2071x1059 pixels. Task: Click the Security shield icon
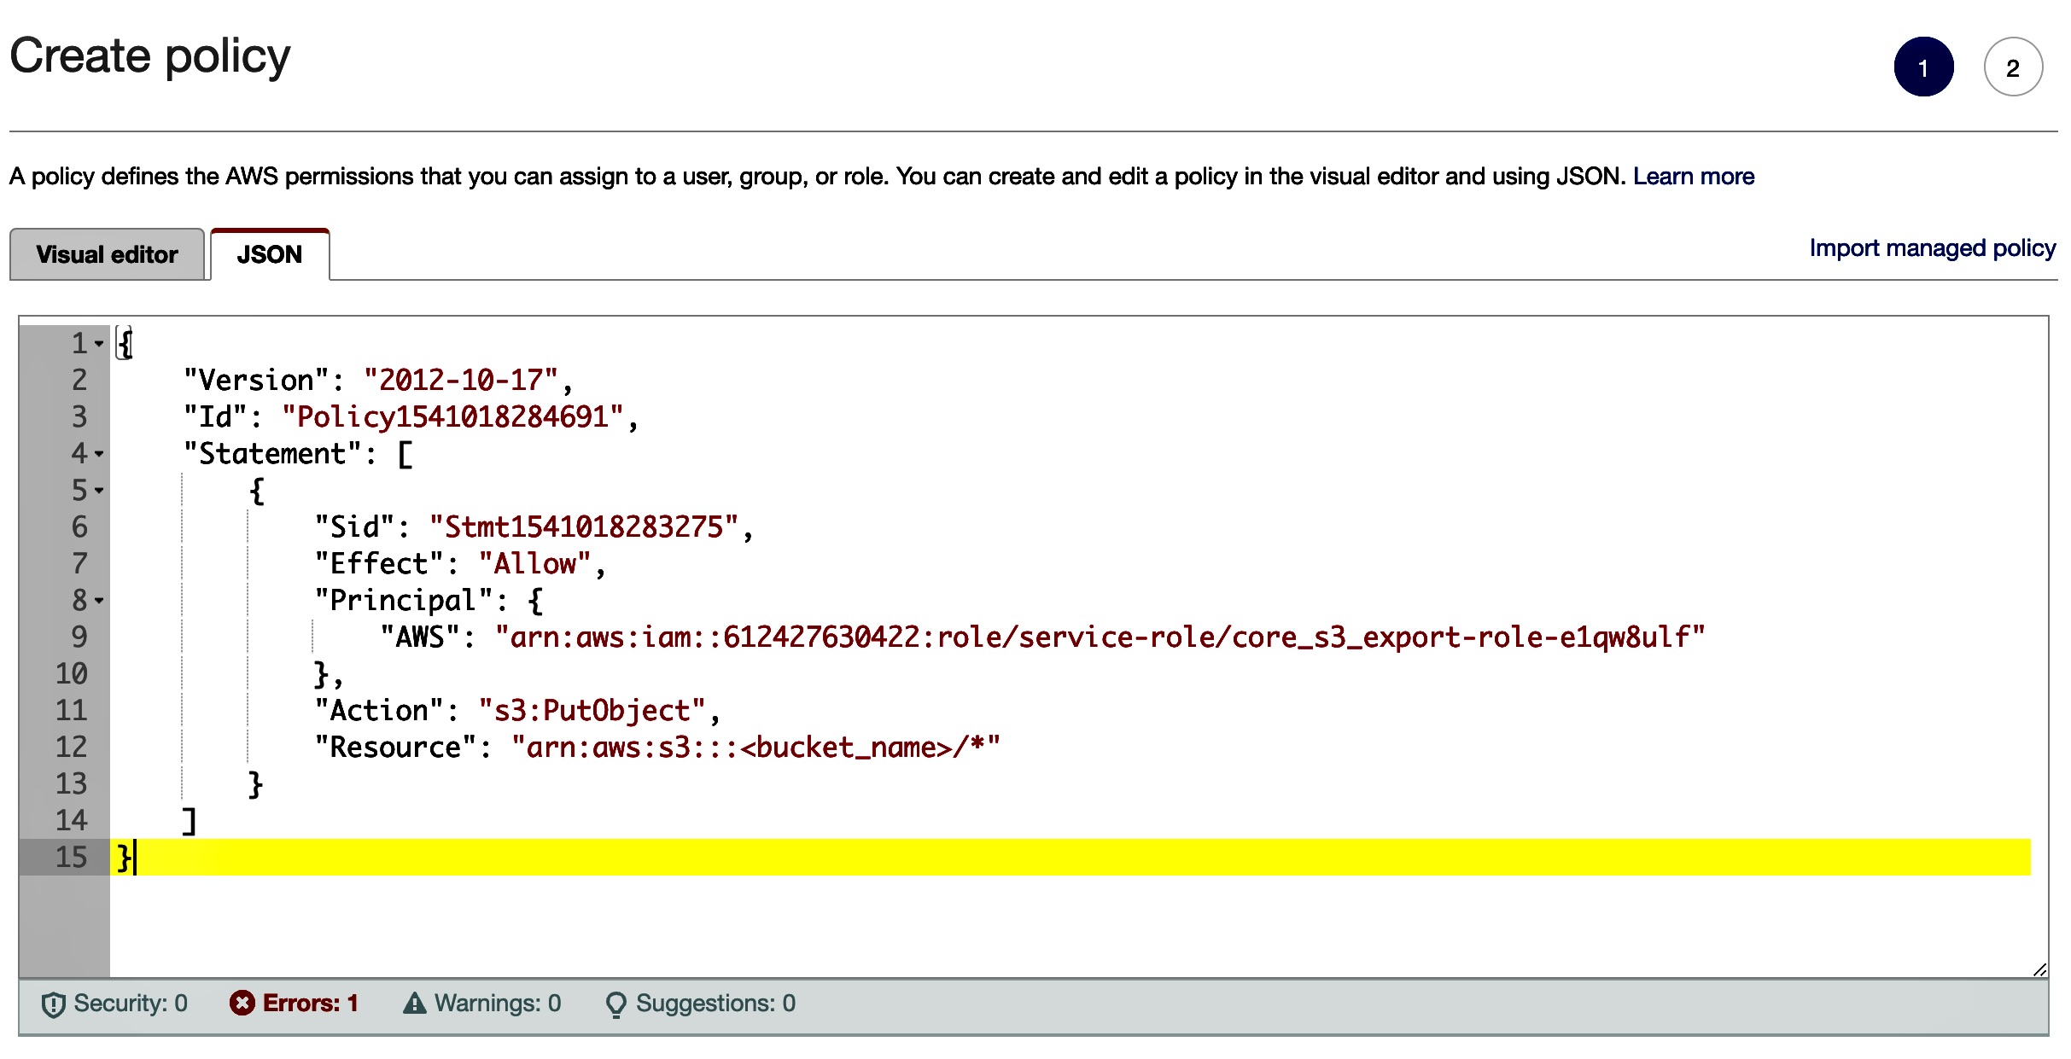pos(53,1004)
